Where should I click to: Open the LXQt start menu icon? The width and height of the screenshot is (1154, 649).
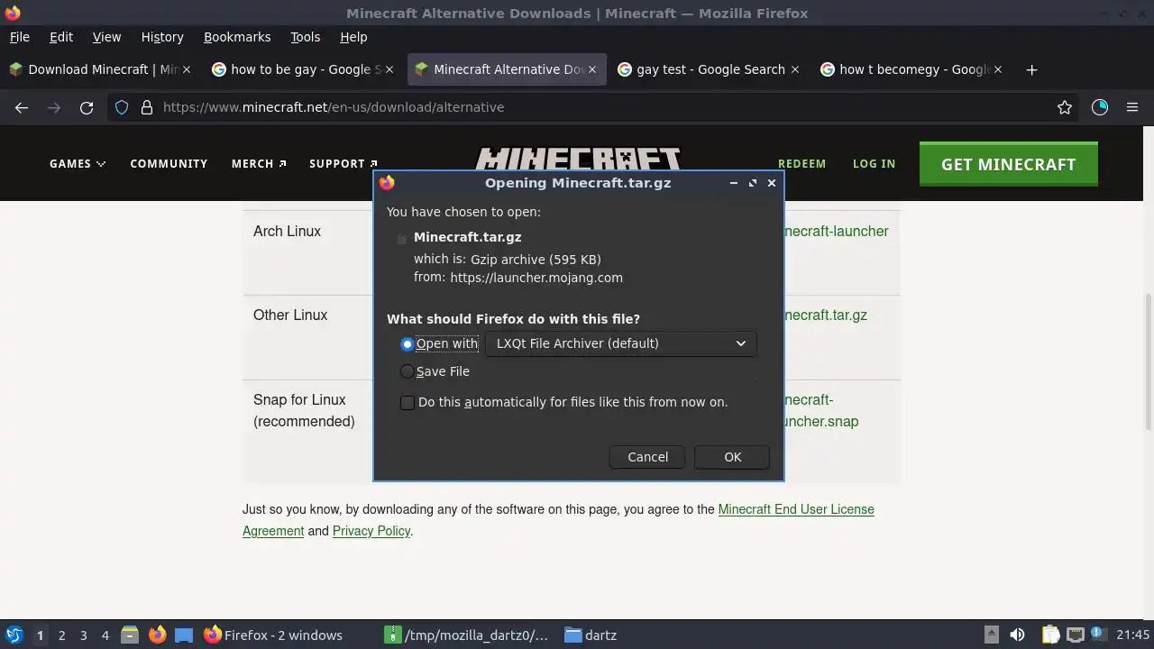[x=14, y=635]
